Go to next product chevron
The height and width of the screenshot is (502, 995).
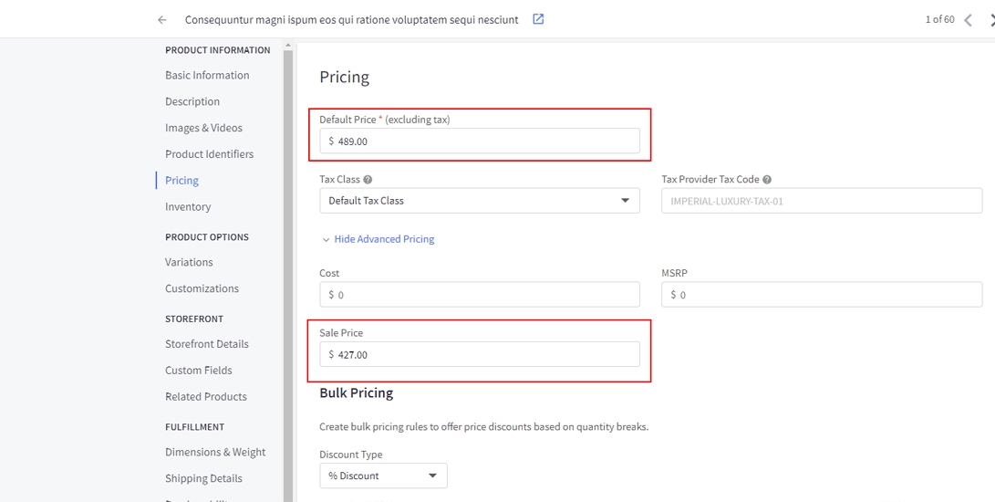click(x=990, y=20)
